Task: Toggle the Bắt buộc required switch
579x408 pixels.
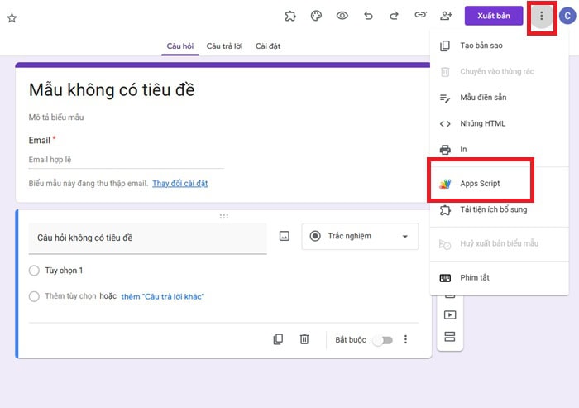Action: [x=381, y=339]
